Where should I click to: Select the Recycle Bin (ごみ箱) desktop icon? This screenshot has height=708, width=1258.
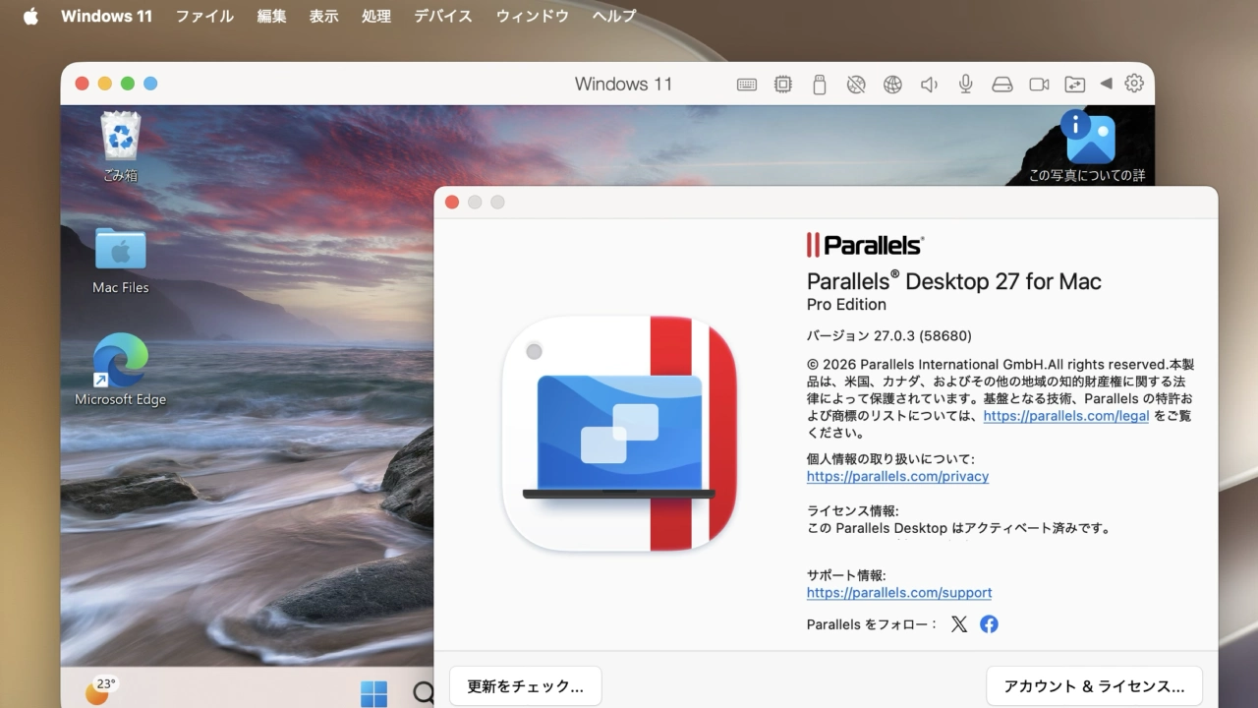click(x=121, y=147)
